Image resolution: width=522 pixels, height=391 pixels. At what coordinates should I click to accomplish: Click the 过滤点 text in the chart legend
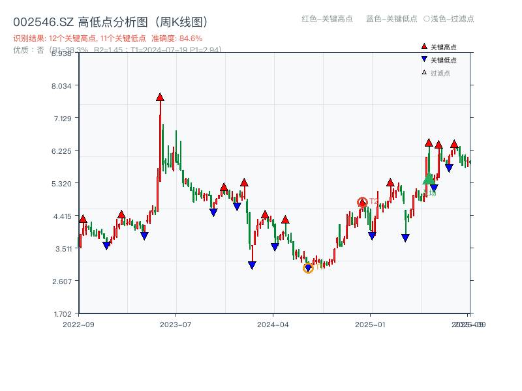(440, 73)
